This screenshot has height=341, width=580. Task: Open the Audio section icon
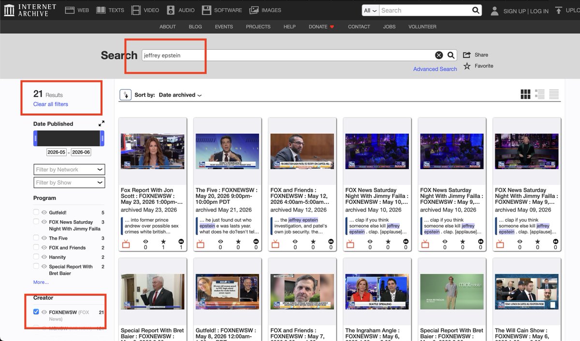coord(171,10)
